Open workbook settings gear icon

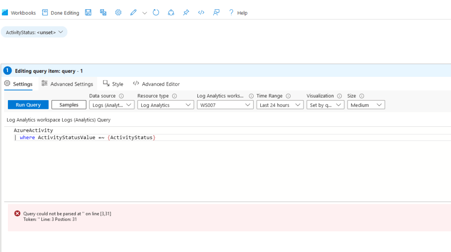click(x=118, y=13)
